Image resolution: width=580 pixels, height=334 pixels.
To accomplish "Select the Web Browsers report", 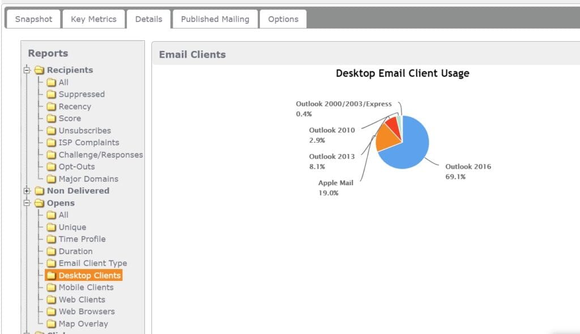I will coord(87,312).
